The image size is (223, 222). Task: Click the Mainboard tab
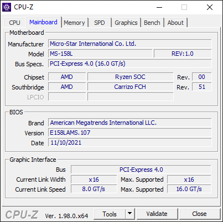coord(43,22)
